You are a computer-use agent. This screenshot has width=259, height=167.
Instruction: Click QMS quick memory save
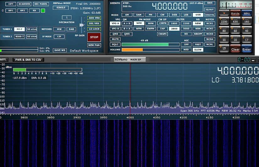coord(115,34)
